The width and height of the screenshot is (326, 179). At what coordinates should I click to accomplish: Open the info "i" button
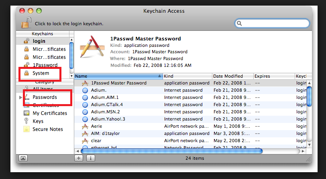coord(91,158)
